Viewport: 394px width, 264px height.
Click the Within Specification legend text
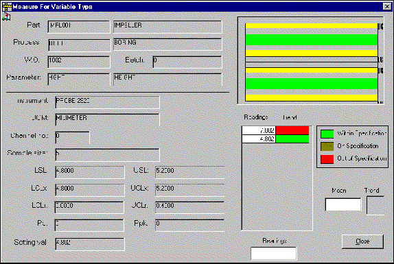tap(362, 133)
